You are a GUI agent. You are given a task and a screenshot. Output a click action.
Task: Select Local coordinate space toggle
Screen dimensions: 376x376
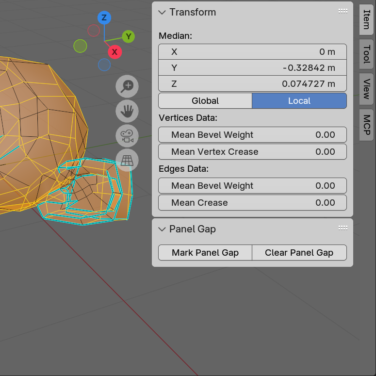coord(299,101)
